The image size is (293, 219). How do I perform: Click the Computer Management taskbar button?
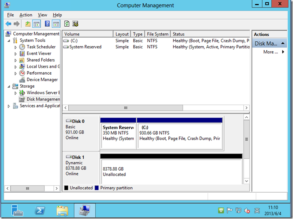click(x=85, y=210)
